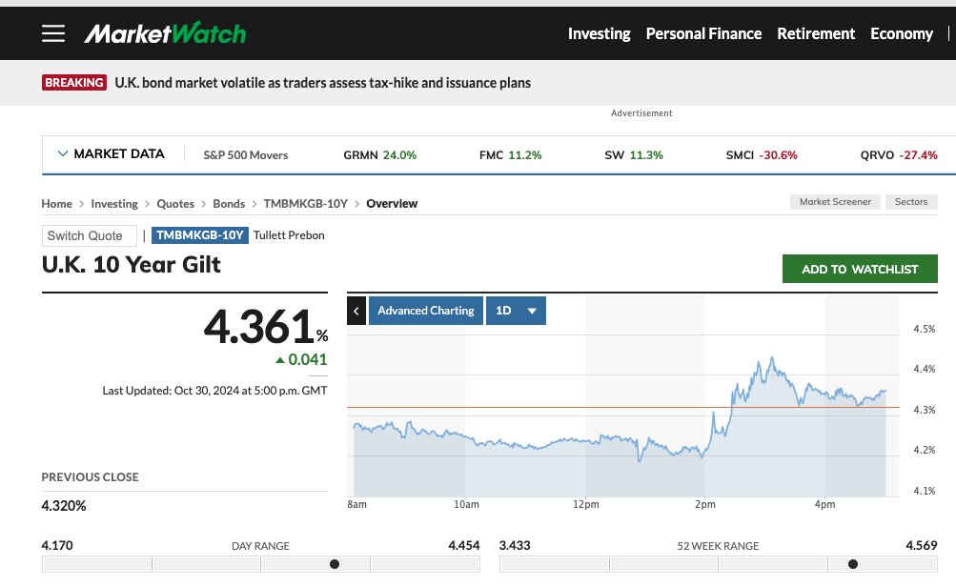Click the red BREAKING badge
Screen dimensions: 956x587
pos(74,82)
